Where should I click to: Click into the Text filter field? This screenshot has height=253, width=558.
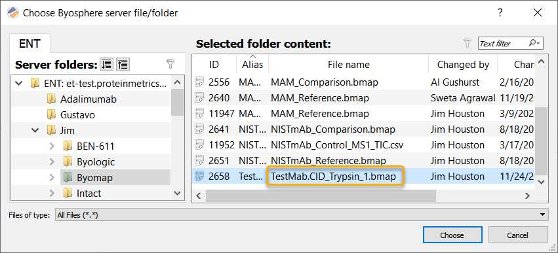502,44
